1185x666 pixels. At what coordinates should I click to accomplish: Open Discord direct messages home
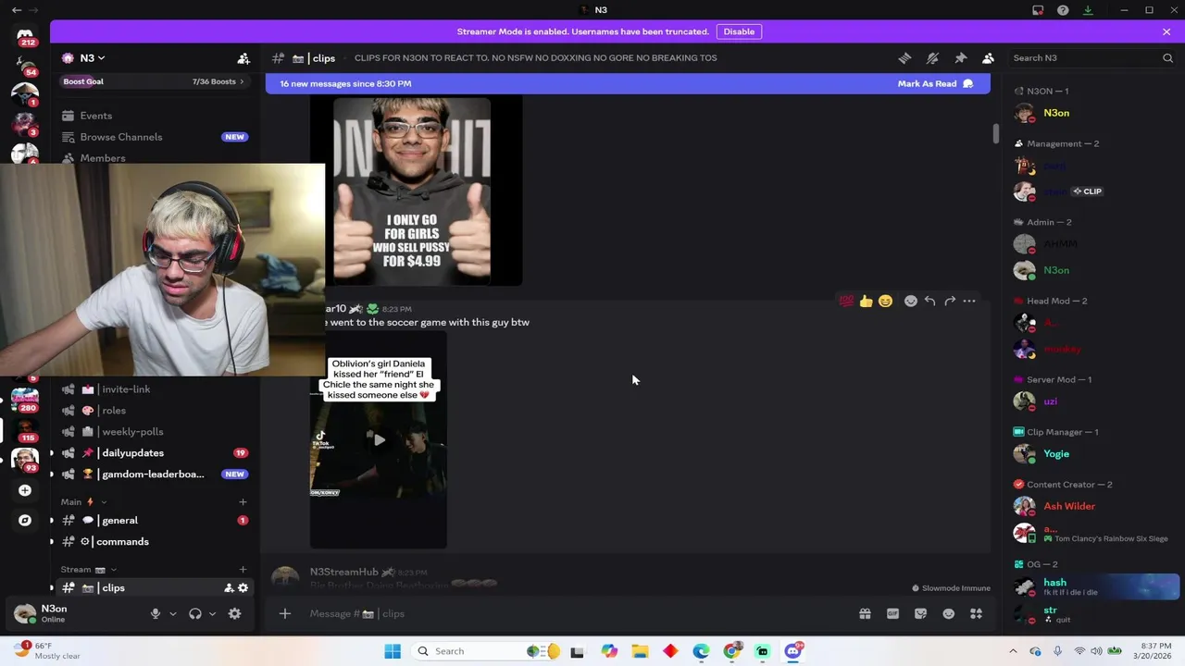tap(25, 37)
